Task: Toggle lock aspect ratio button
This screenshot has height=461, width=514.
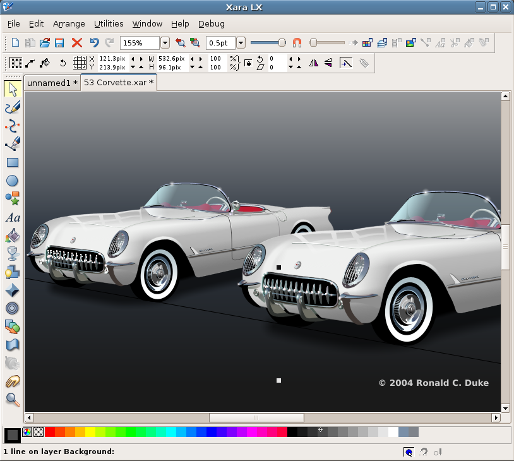Action: [248, 63]
